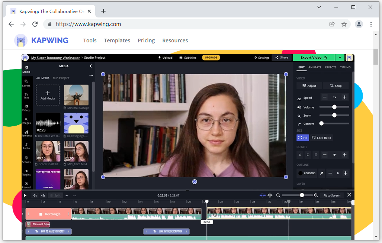This screenshot has width=382, height=243.
Task: Select the Text tool in sidebar
Action: pos(26,95)
